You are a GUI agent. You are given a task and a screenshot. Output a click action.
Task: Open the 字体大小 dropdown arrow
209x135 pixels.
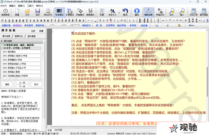(x=119, y=13)
